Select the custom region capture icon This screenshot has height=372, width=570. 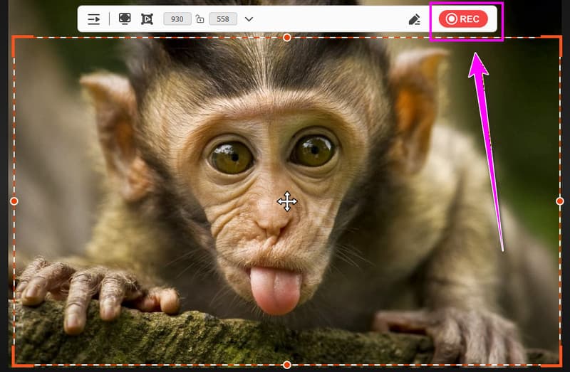(x=147, y=19)
